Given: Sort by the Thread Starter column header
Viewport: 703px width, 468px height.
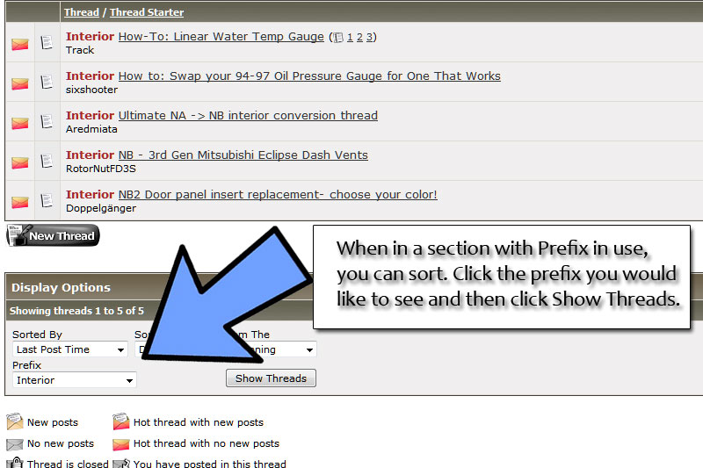Looking at the screenshot, I should click(147, 13).
